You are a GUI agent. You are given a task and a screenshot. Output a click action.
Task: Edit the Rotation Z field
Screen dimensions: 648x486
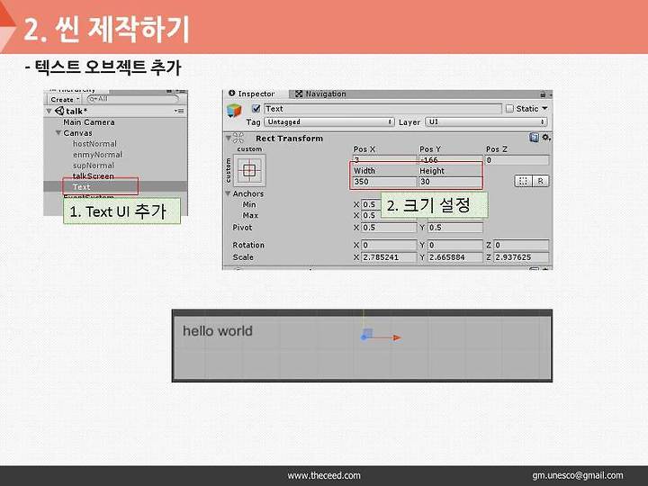point(521,245)
